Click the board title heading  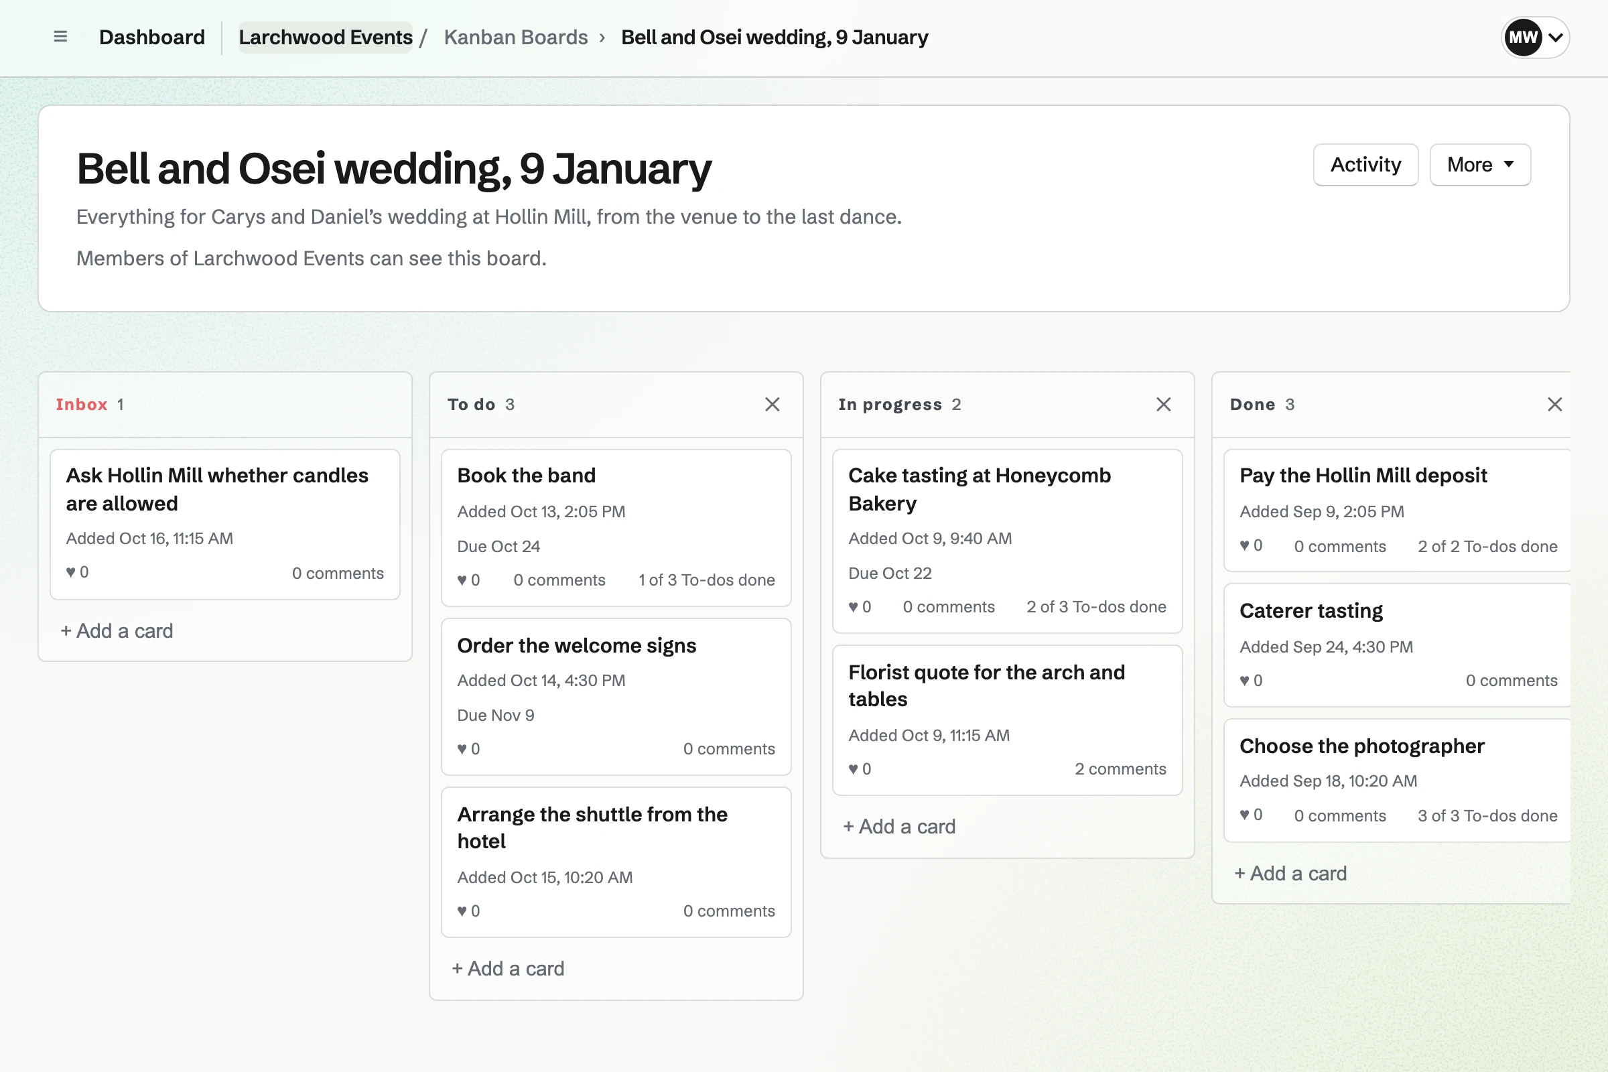coord(394,168)
